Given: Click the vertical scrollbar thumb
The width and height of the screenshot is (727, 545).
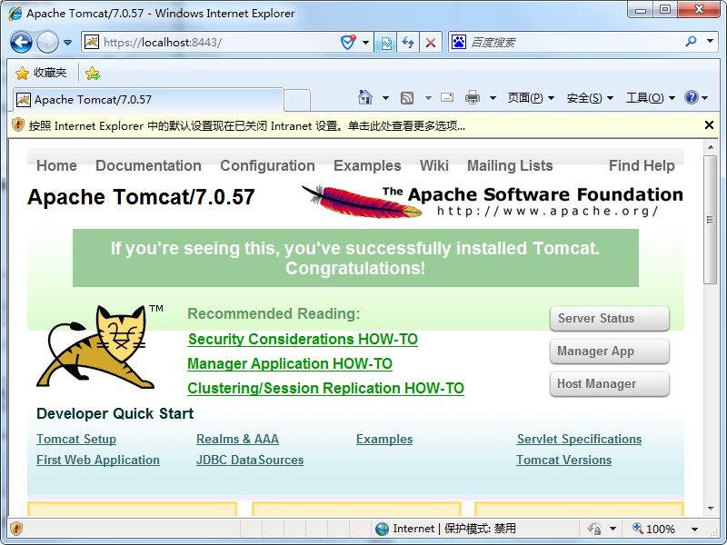Looking at the screenshot, I should coord(710,220).
